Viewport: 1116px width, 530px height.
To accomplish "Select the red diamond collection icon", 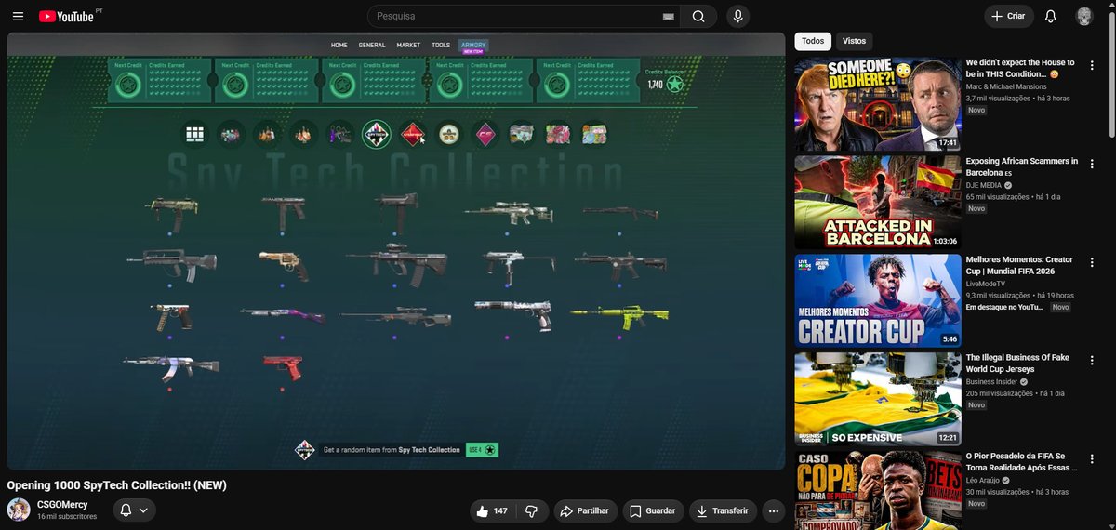I will [412, 135].
